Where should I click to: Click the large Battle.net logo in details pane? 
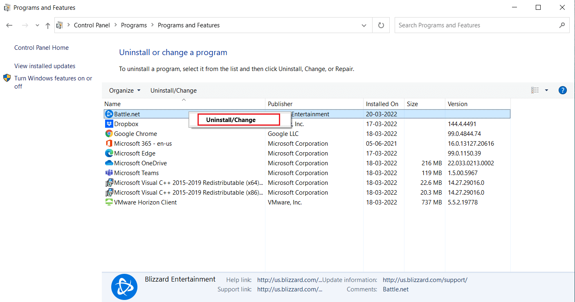pos(124,287)
